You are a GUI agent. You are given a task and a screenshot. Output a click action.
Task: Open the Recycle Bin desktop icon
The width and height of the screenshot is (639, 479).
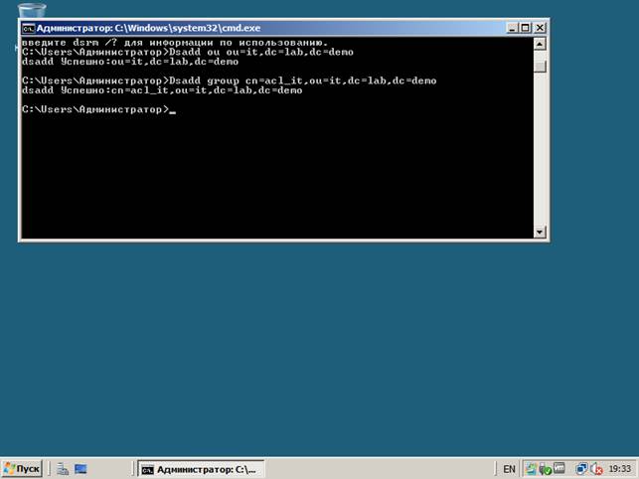click(x=32, y=10)
